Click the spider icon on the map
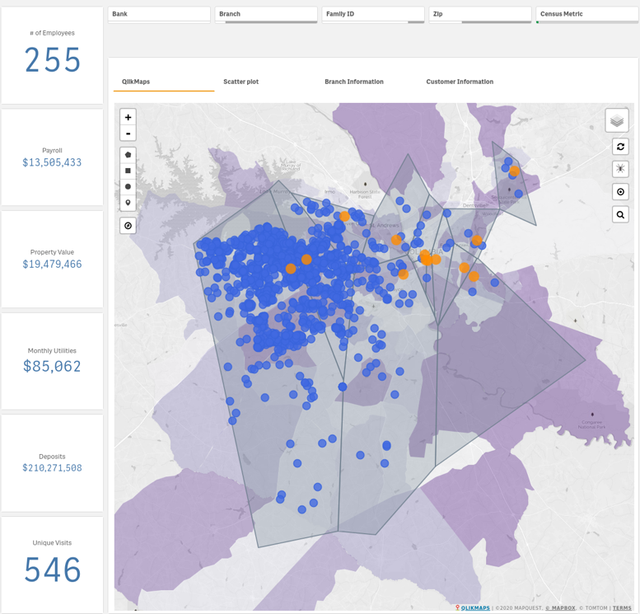 620,169
